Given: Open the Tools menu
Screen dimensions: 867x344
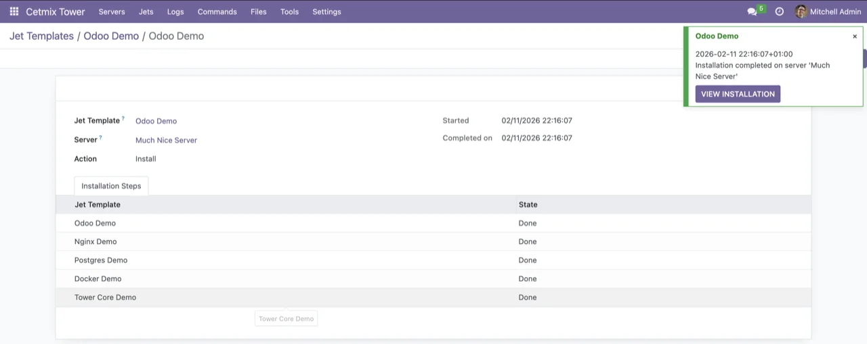Looking at the screenshot, I should tap(289, 11).
